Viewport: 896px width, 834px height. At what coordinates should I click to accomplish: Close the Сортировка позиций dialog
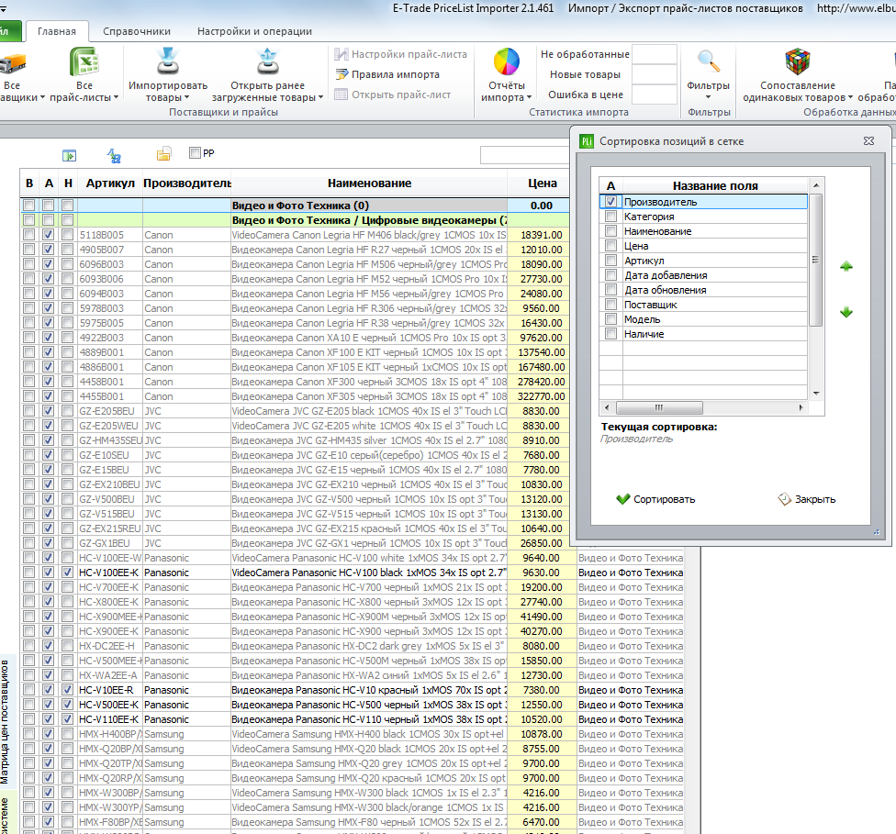click(x=868, y=140)
